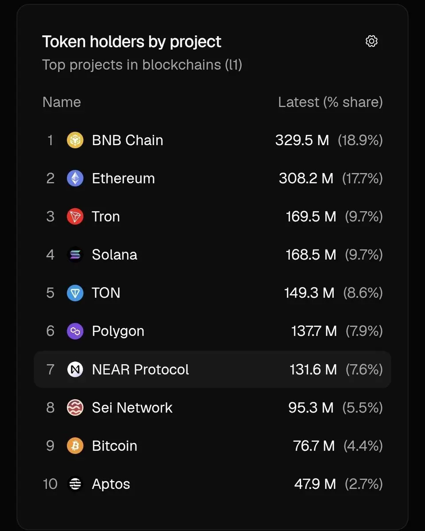
Task: Click the Token holders by project title
Action: pyautogui.click(x=131, y=42)
